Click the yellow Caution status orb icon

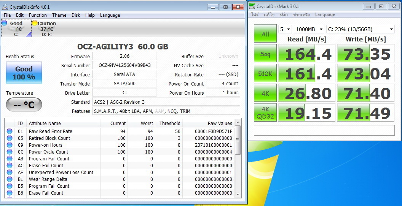(x=35, y=23)
